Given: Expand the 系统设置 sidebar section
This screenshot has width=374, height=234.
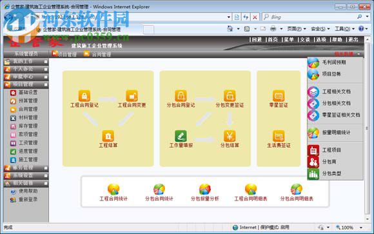Looking at the screenshot, I should click(46, 176).
